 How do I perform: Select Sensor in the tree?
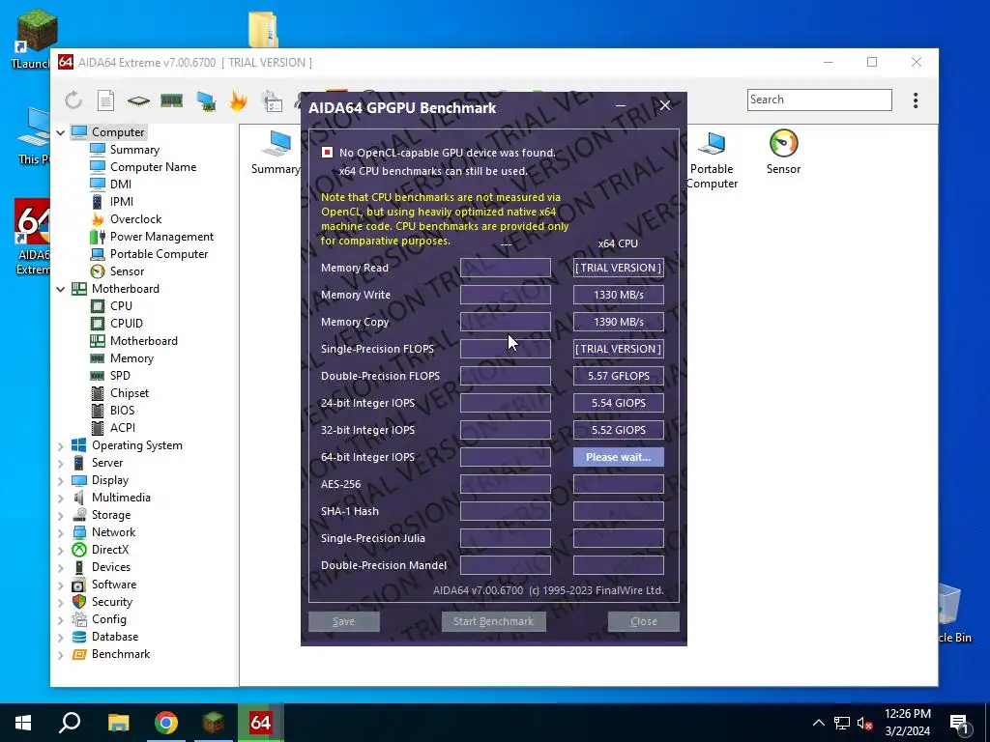(x=127, y=271)
